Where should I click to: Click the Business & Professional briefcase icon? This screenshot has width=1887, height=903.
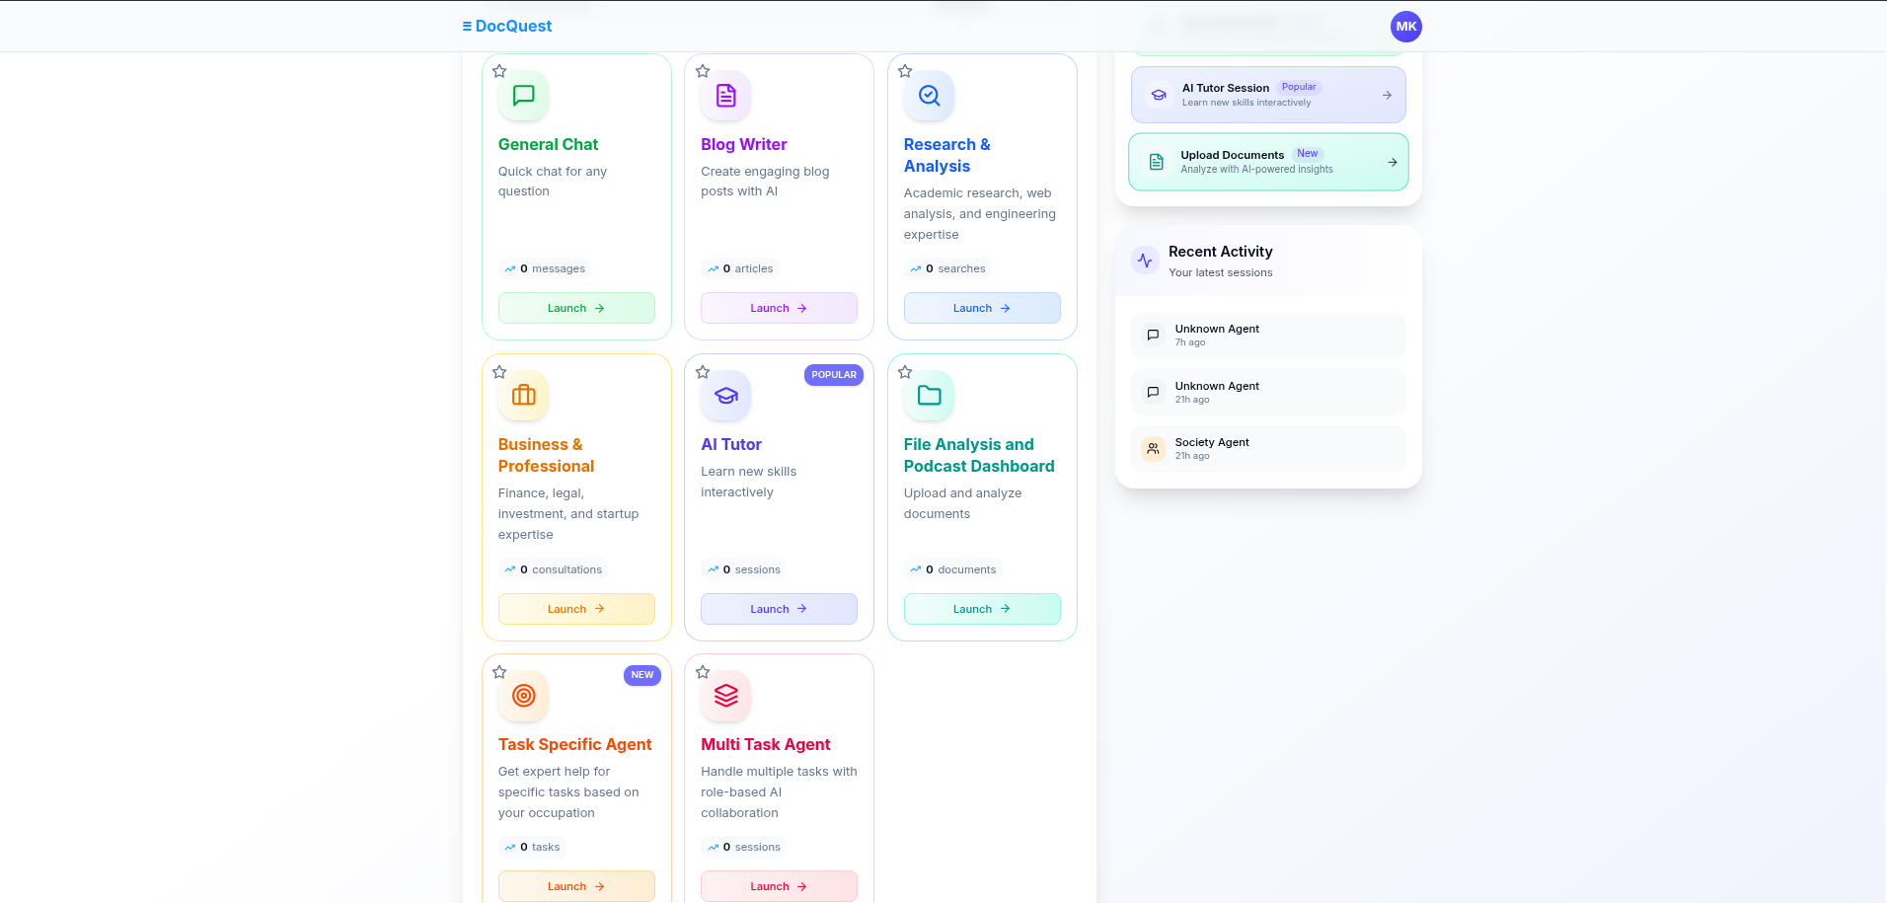tap(523, 396)
